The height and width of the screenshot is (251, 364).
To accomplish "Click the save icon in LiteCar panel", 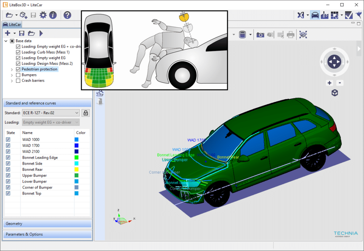I will (22, 33).
